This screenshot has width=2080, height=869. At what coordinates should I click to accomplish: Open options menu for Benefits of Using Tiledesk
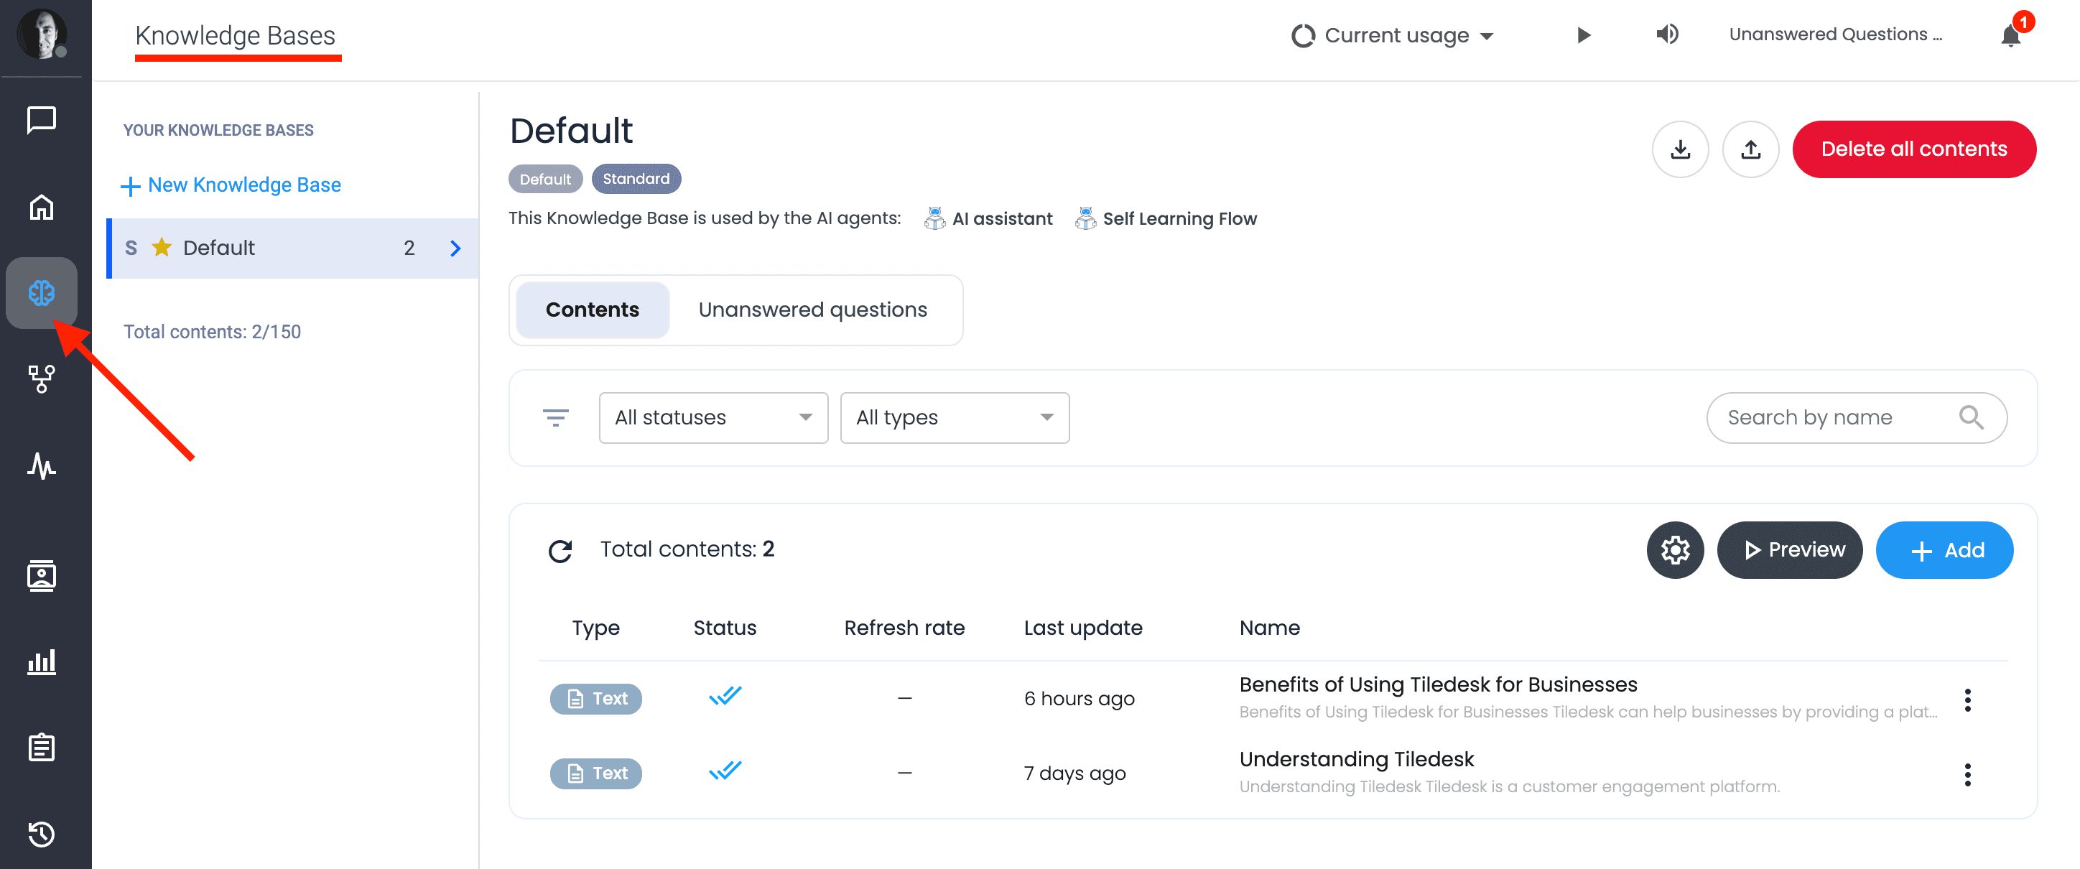point(1968,700)
